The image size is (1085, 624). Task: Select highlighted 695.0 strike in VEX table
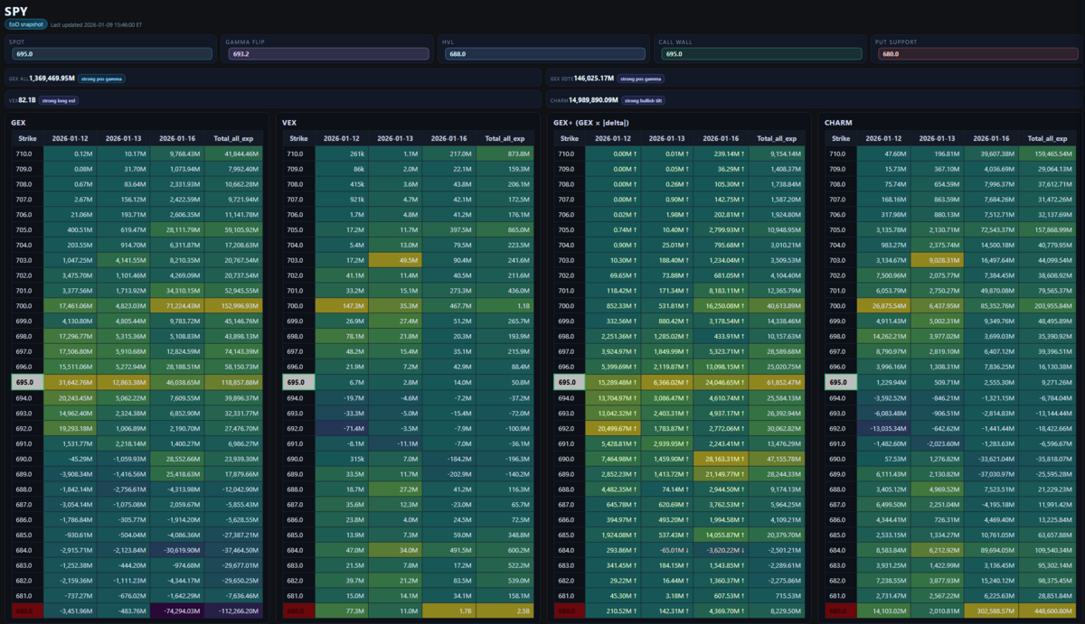[x=298, y=383]
